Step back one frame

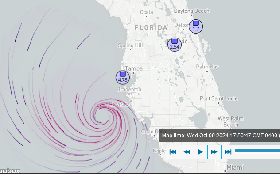coord(187,152)
